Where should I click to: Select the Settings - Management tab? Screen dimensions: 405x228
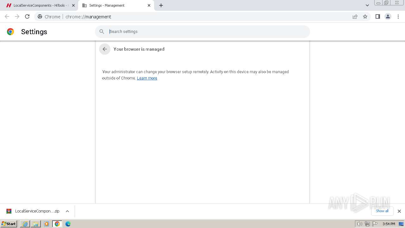[x=116, y=5]
